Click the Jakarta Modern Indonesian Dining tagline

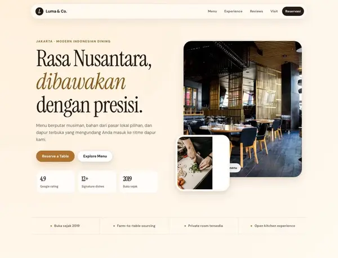coord(73,41)
